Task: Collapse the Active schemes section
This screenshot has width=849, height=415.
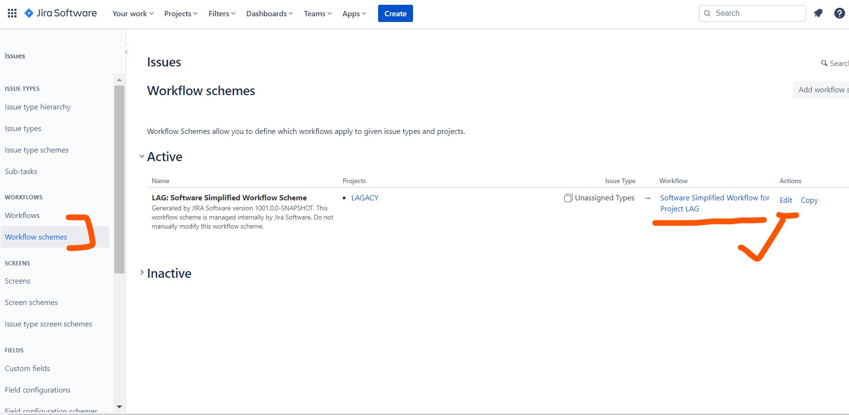Action: [x=142, y=157]
